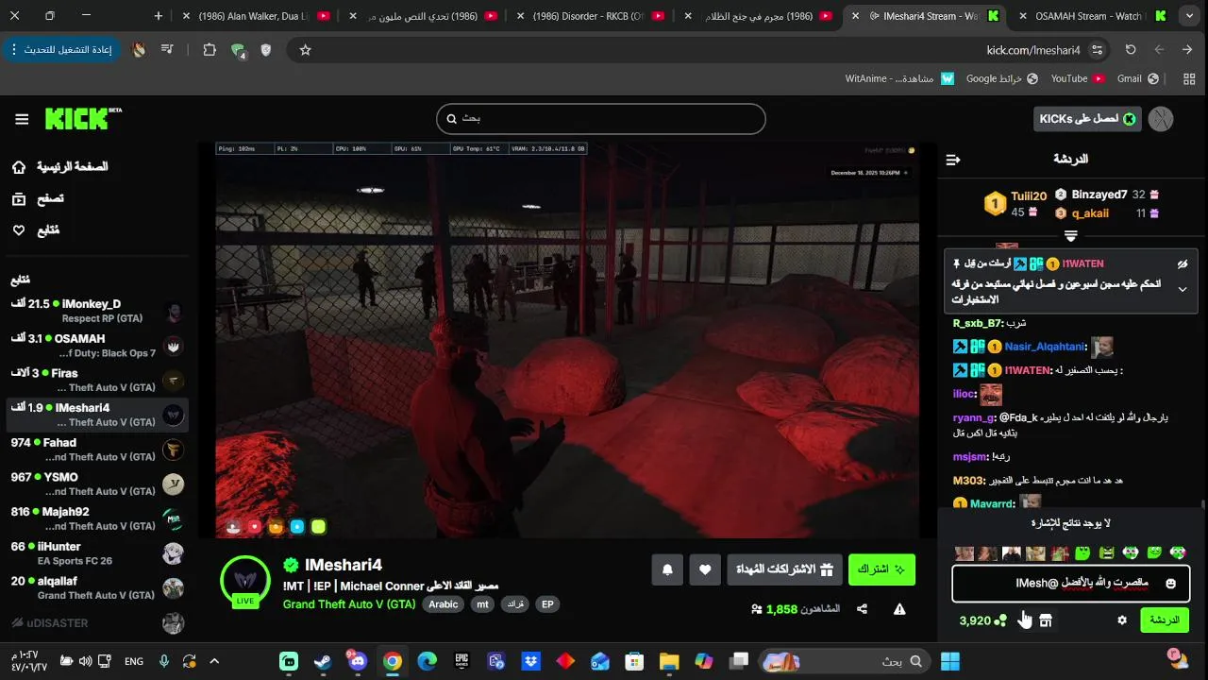Click Tuiii20 in the gift leaderboard
The image size is (1208, 680).
[1029, 196]
